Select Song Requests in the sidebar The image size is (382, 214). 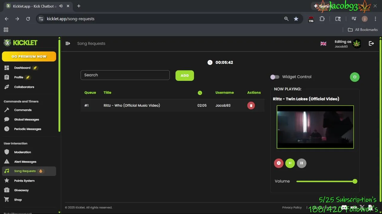[29, 171]
